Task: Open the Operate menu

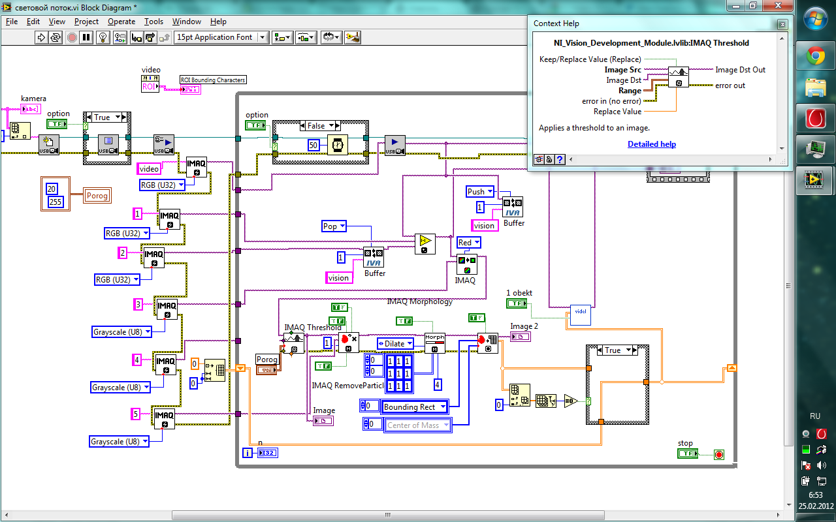Action: (121, 22)
